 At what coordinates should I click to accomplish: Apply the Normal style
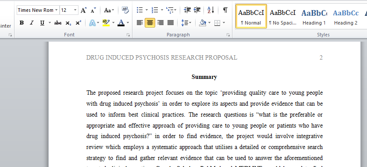pyautogui.click(x=251, y=16)
